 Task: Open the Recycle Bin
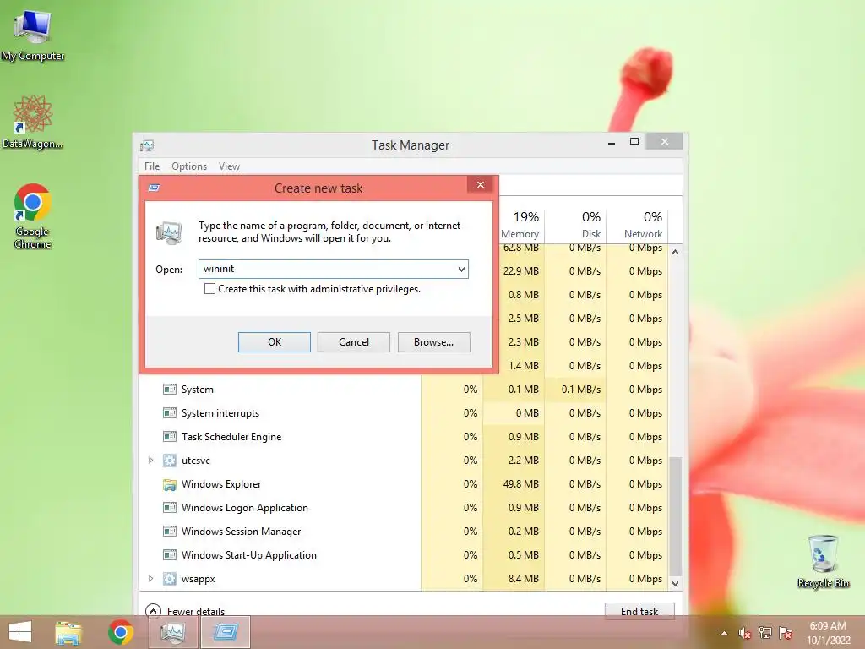tap(823, 561)
